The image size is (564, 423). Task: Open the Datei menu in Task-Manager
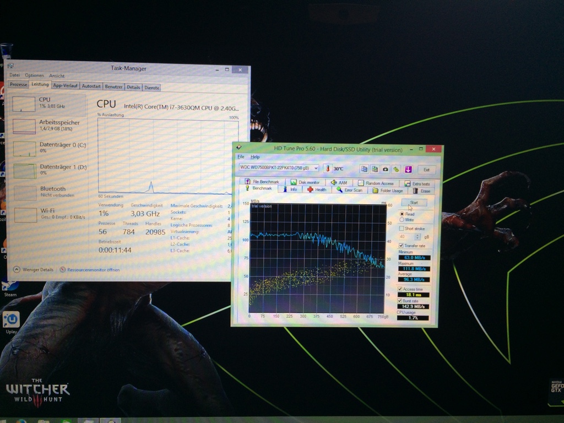click(x=14, y=75)
